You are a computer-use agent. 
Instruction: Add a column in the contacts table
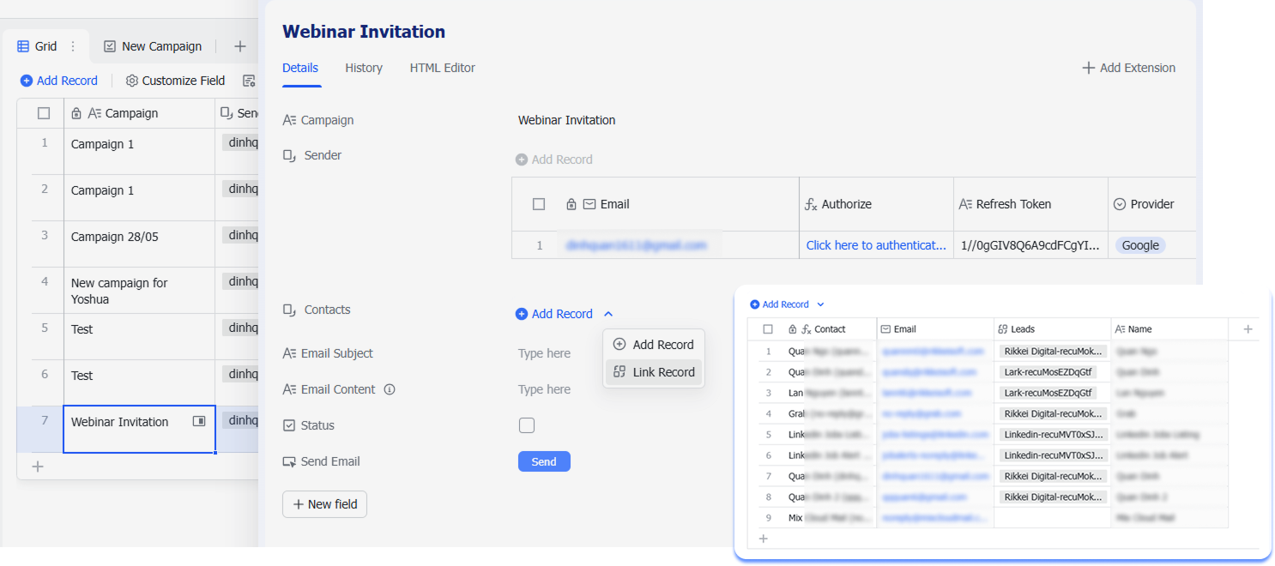(1248, 329)
